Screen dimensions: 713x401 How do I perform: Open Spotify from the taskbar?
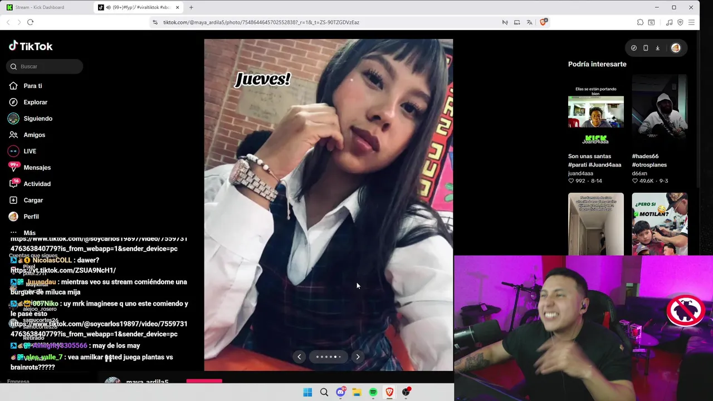click(x=373, y=392)
